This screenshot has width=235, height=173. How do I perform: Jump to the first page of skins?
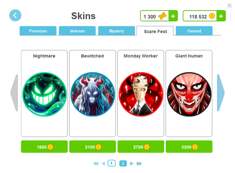(x=96, y=164)
